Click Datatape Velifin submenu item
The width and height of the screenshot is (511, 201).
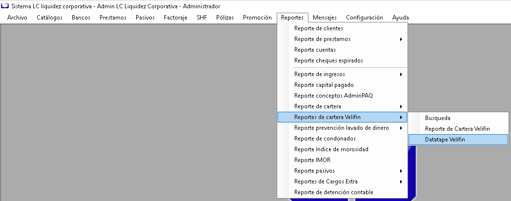[x=458, y=140]
